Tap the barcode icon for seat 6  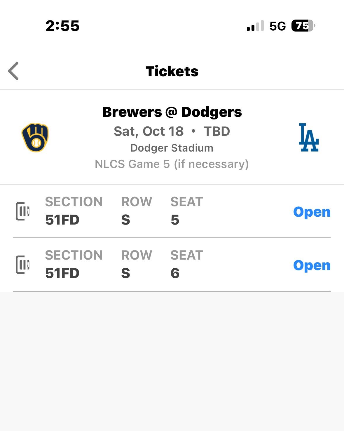point(23,265)
